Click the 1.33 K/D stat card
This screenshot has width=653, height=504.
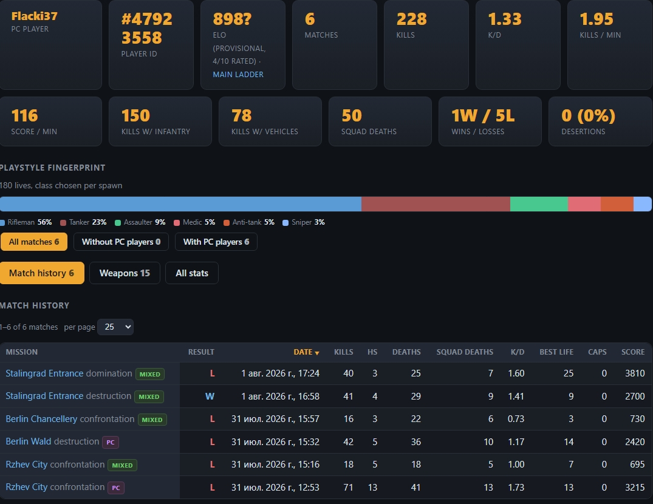[x=518, y=44]
